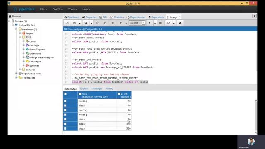This screenshot has width=265, height=149.
Task: Open the Messages output tab
Action: coord(96,89)
